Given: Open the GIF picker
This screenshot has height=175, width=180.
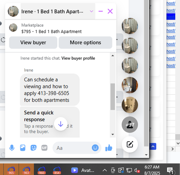Looking at the screenshot, I should click(x=44, y=148).
